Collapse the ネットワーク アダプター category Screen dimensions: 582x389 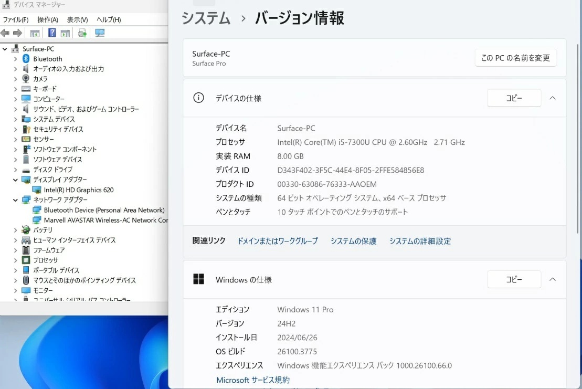coord(15,199)
